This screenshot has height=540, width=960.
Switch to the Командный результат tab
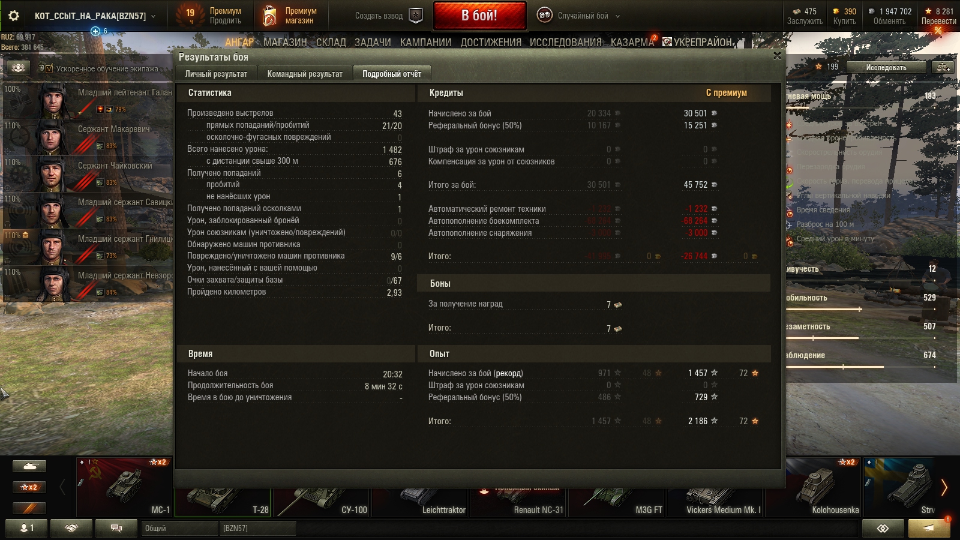coord(305,74)
